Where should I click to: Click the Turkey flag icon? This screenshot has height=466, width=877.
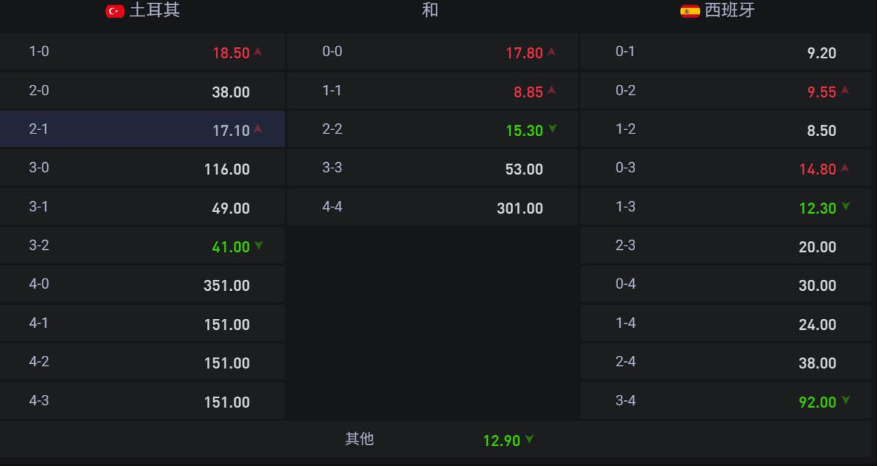(114, 11)
